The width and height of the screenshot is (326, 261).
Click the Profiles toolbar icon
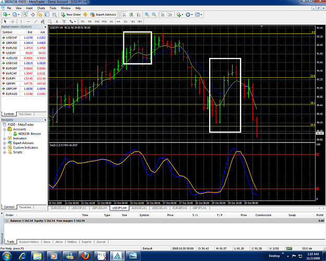[15, 15]
